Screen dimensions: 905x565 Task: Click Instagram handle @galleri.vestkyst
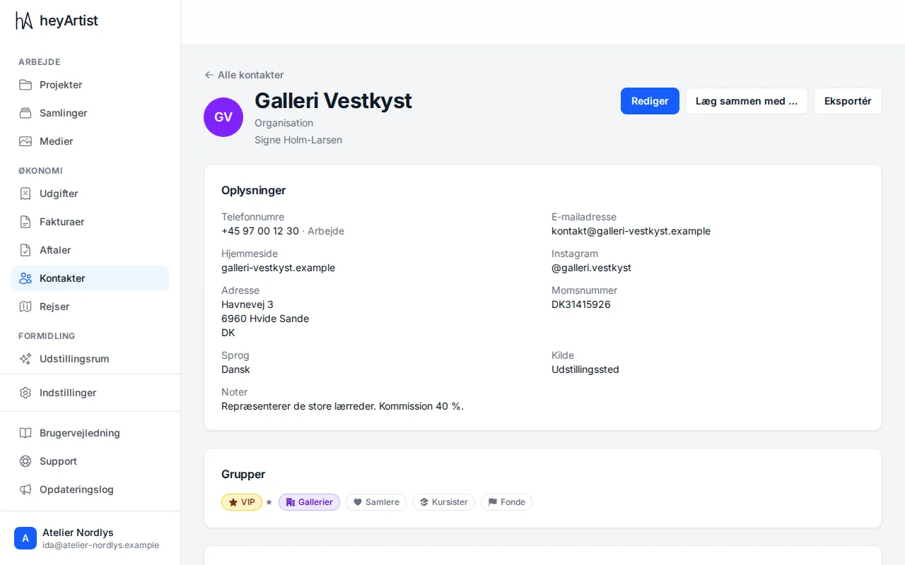(591, 268)
